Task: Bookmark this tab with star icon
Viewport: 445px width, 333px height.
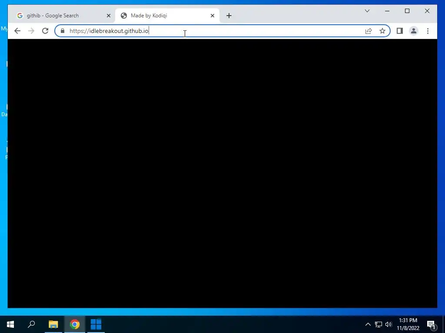Action: pyautogui.click(x=382, y=31)
